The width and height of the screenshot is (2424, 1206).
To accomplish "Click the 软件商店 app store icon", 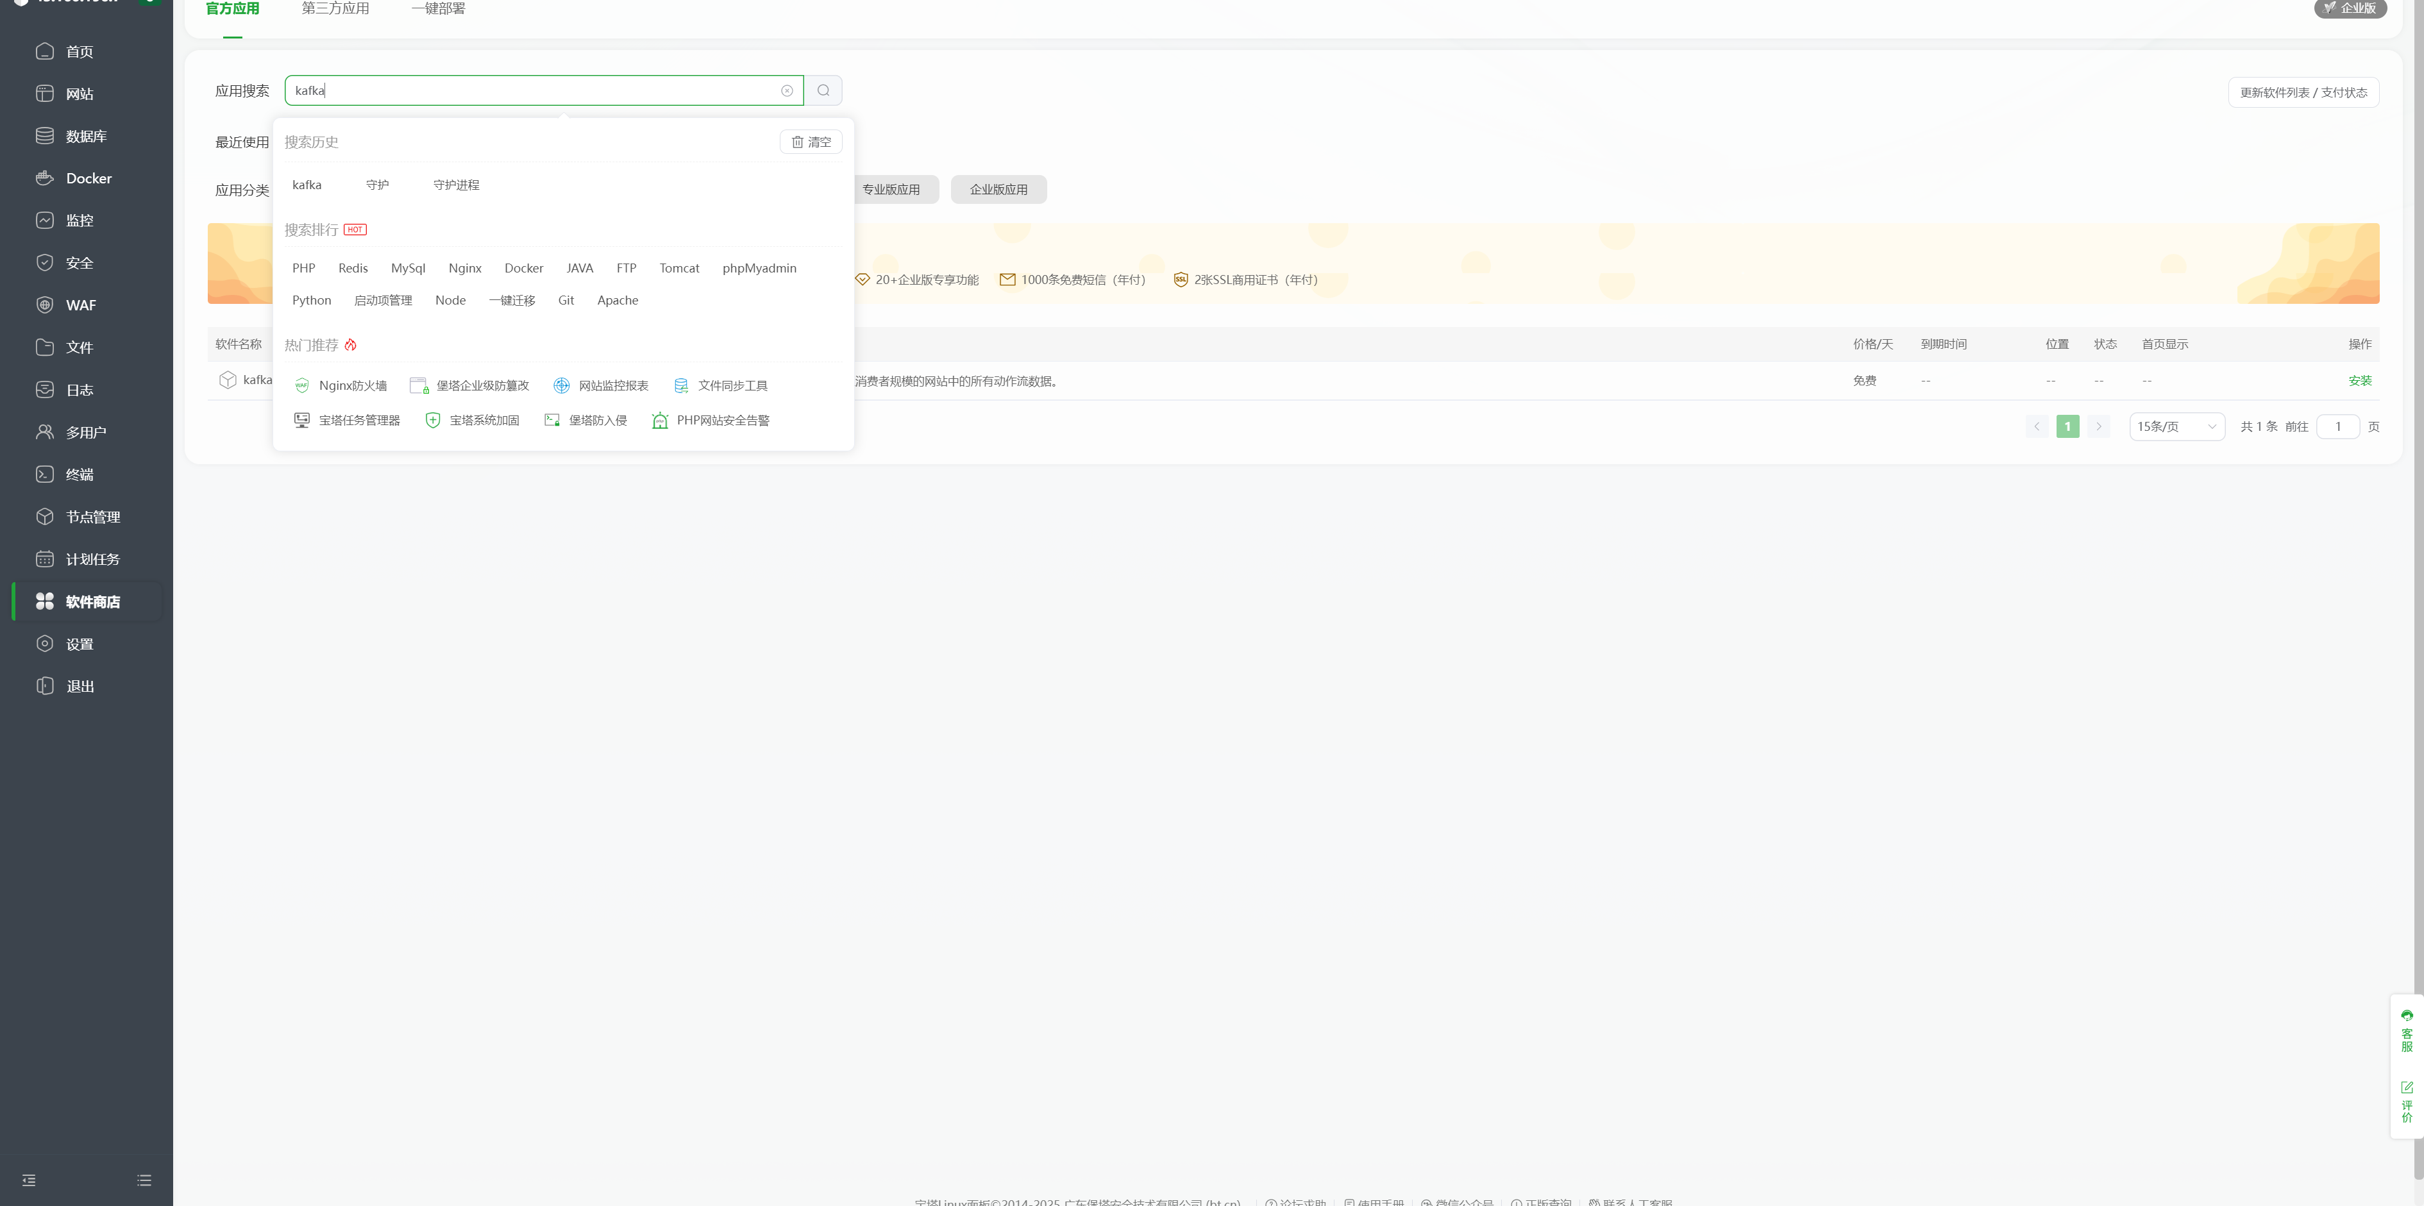I will pyautogui.click(x=44, y=601).
